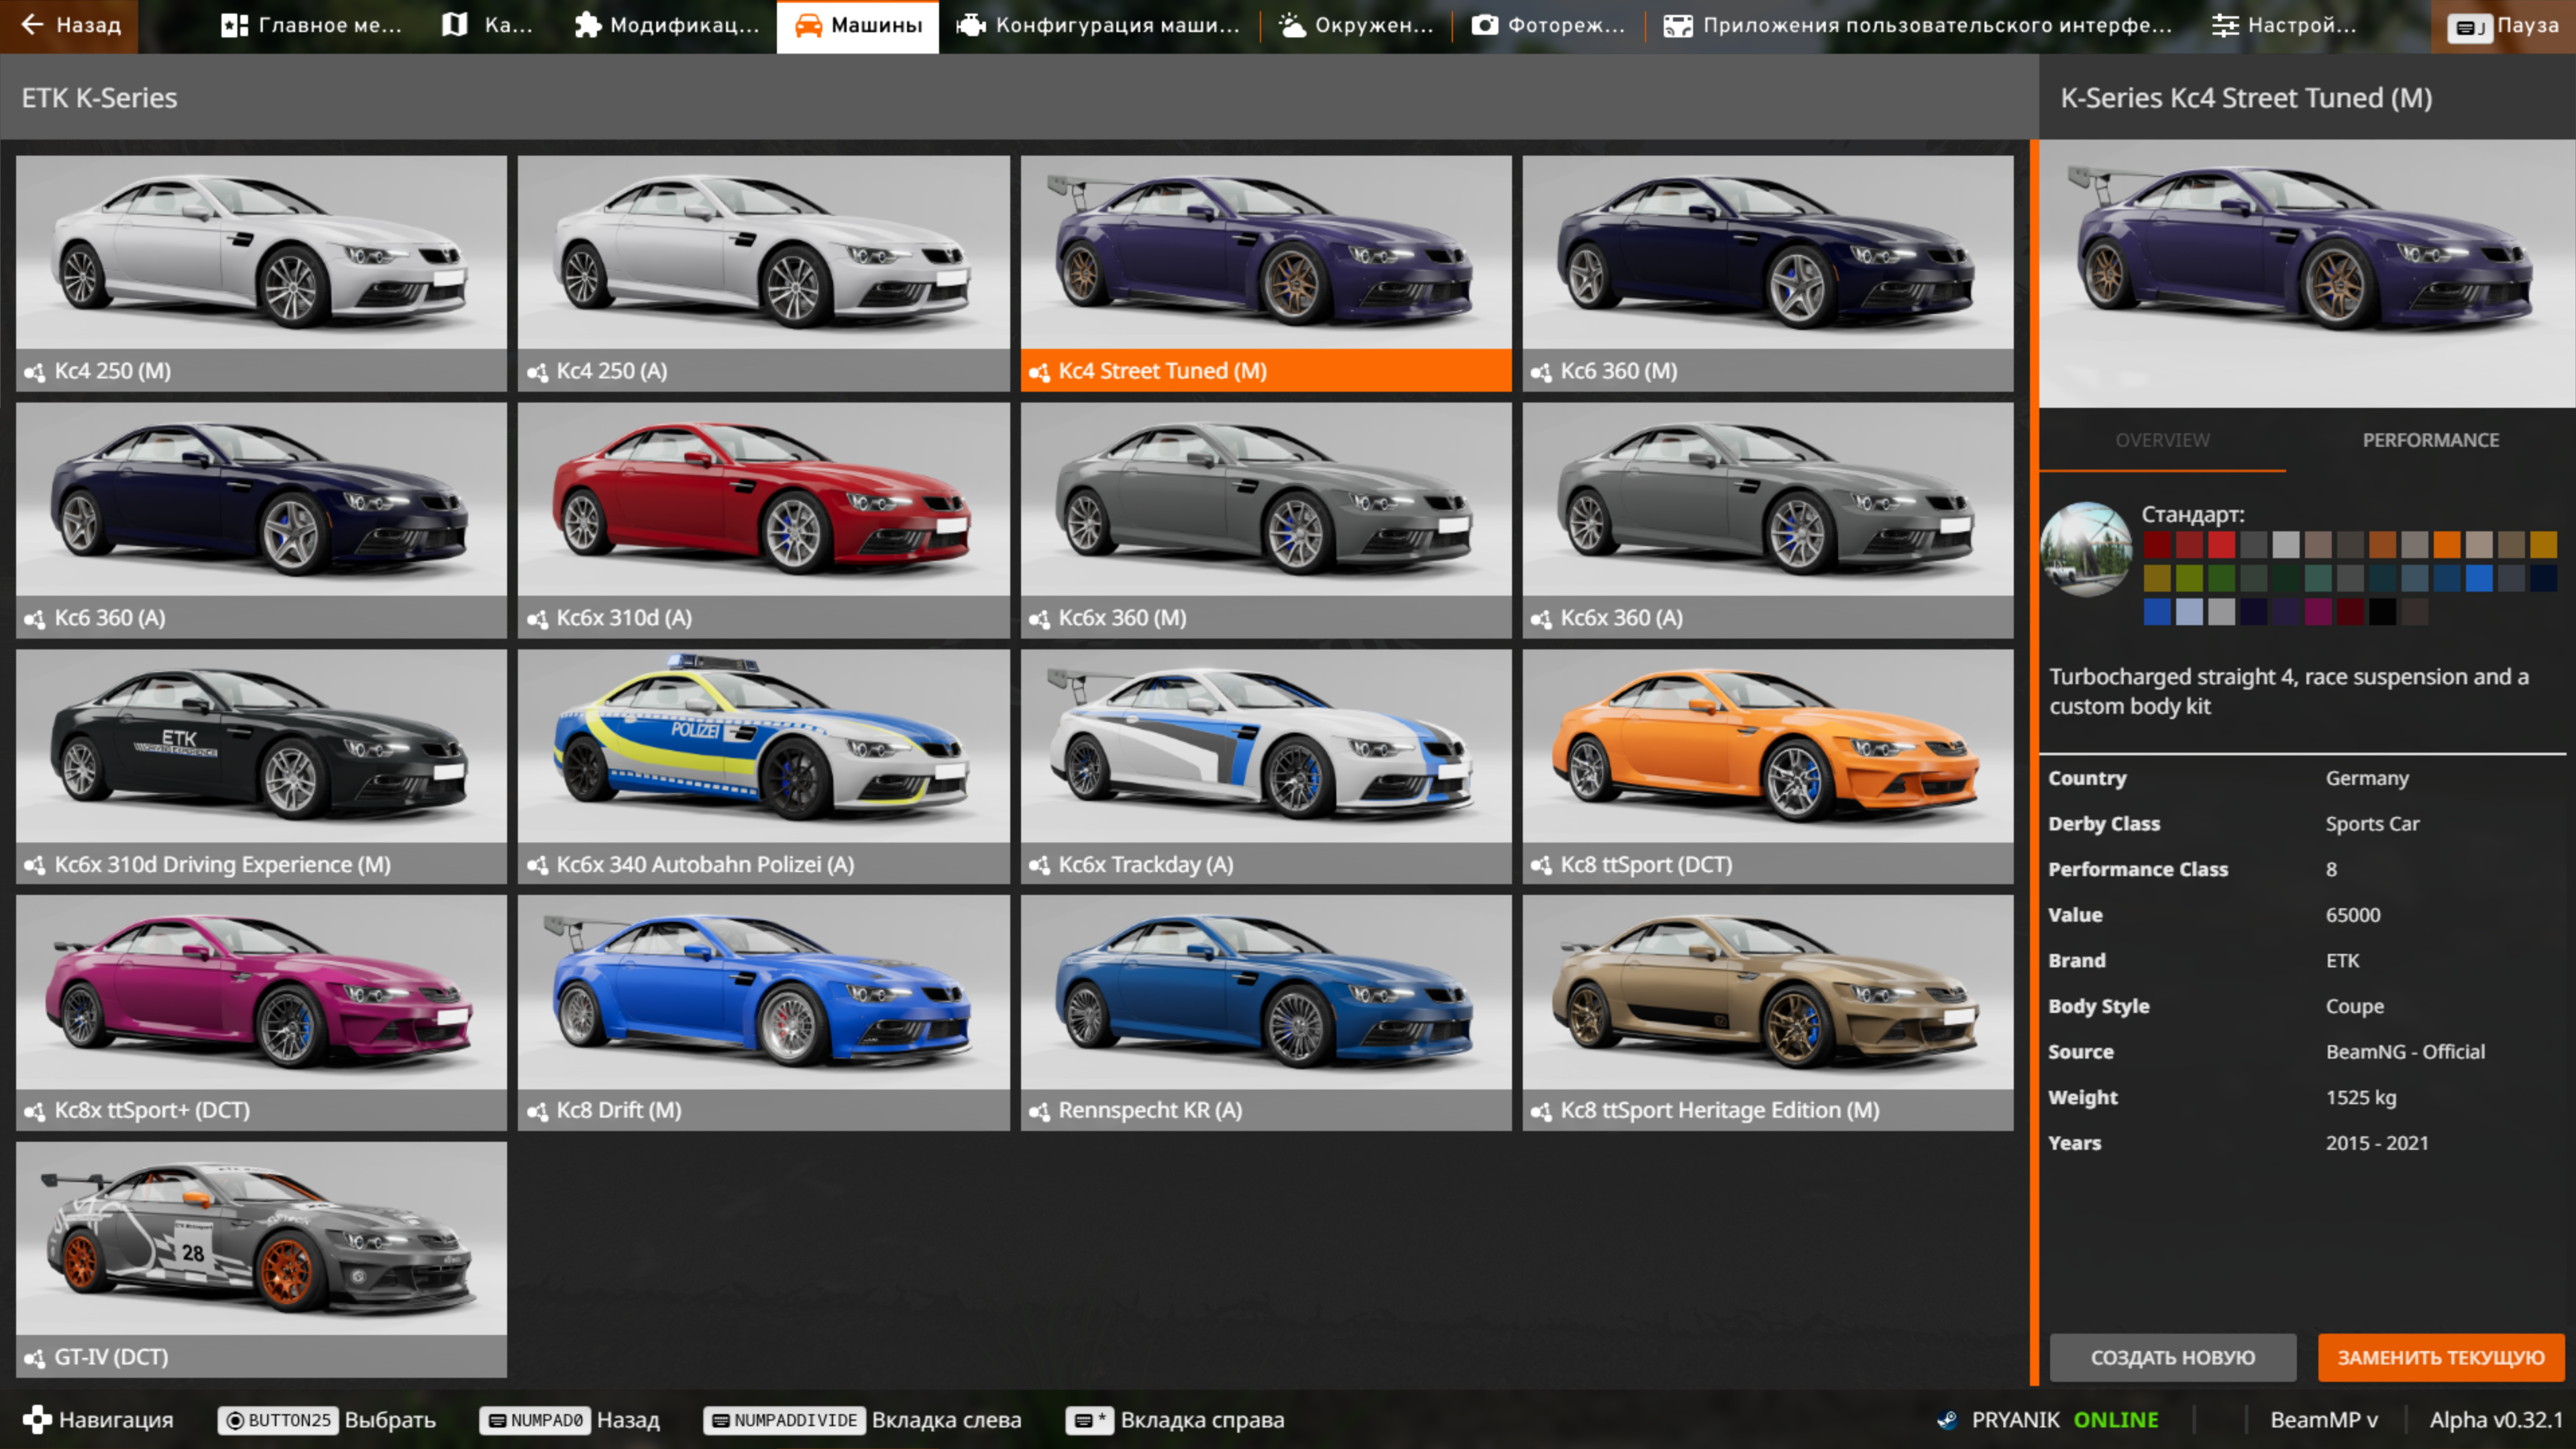
Task: Choose the GT-IV (DCT) car thumbnail
Action: click(261, 1240)
